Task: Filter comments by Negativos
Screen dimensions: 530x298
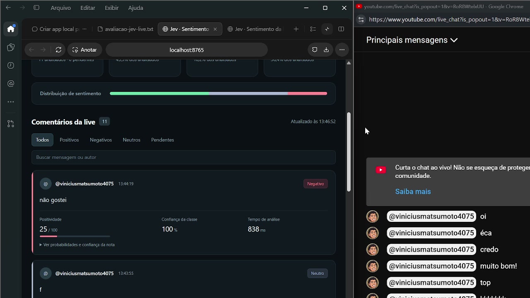Action: (x=101, y=140)
